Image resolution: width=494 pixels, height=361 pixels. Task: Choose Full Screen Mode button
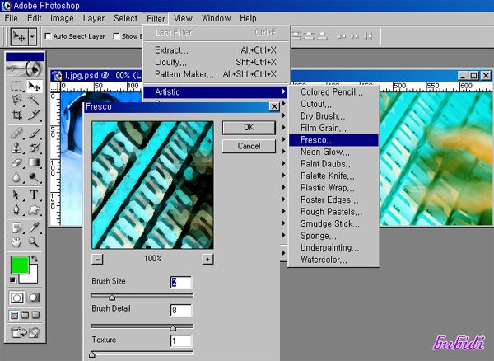tap(36, 315)
